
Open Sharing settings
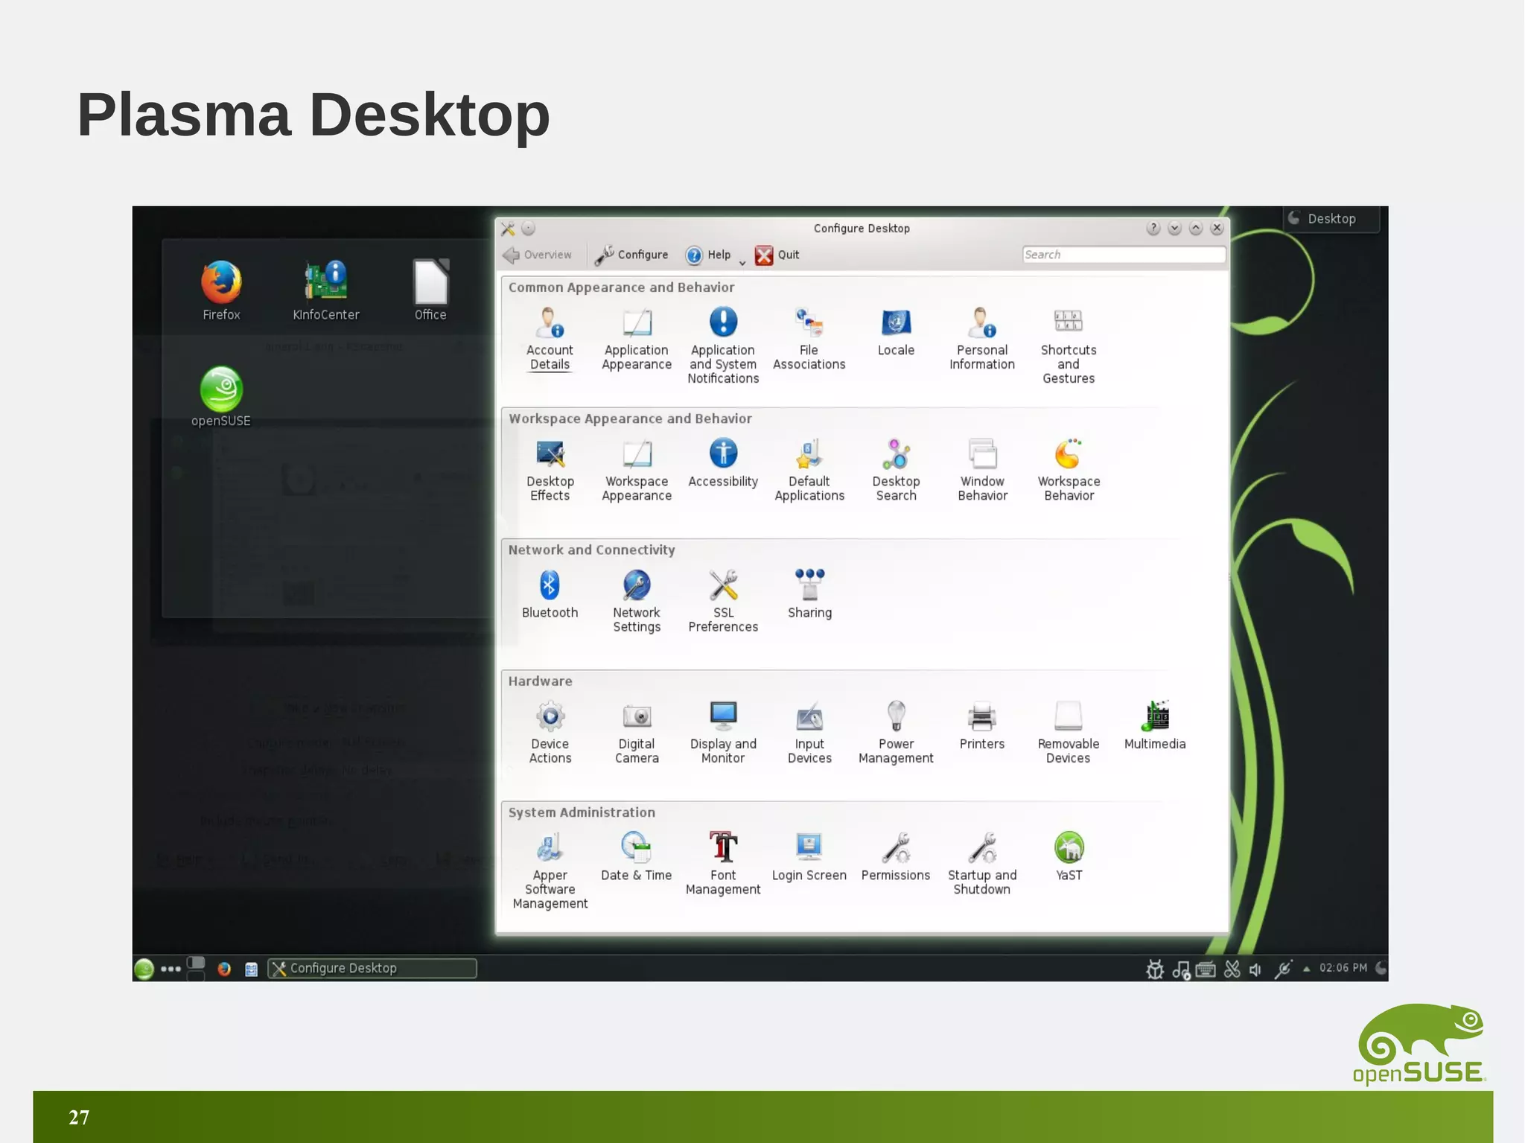pyautogui.click(x=809, y=594)
